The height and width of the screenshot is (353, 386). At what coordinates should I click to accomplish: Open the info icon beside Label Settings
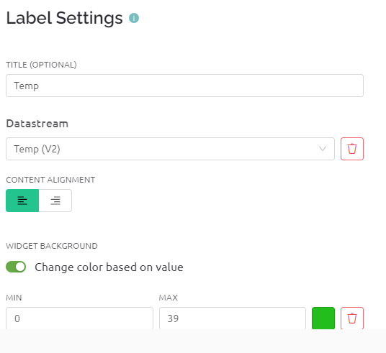134,18
